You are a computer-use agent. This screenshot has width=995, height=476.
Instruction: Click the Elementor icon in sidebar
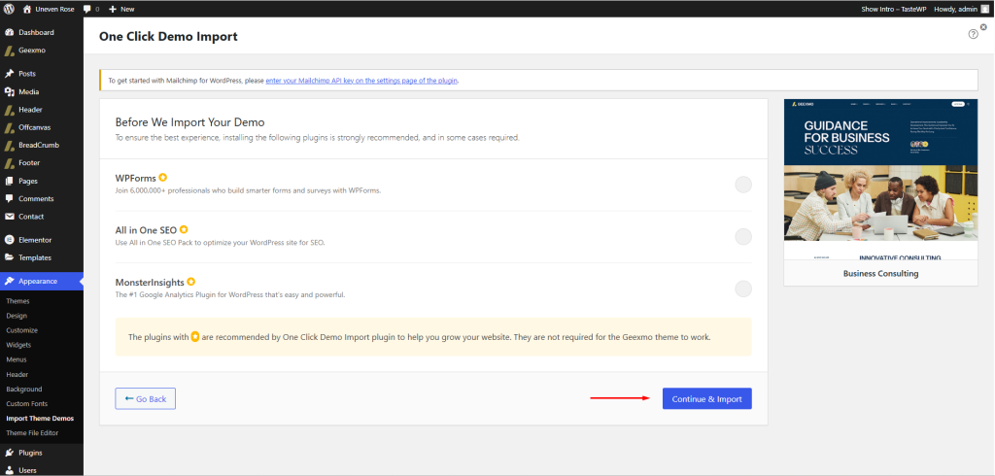pos(10,239)
